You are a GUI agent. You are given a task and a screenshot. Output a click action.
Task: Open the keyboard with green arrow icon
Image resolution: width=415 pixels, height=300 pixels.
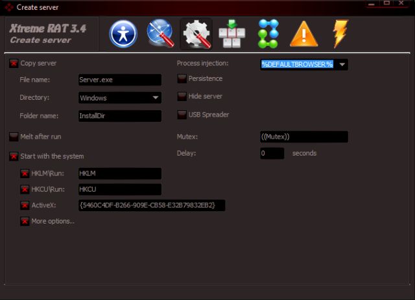[x=232, y=34]
